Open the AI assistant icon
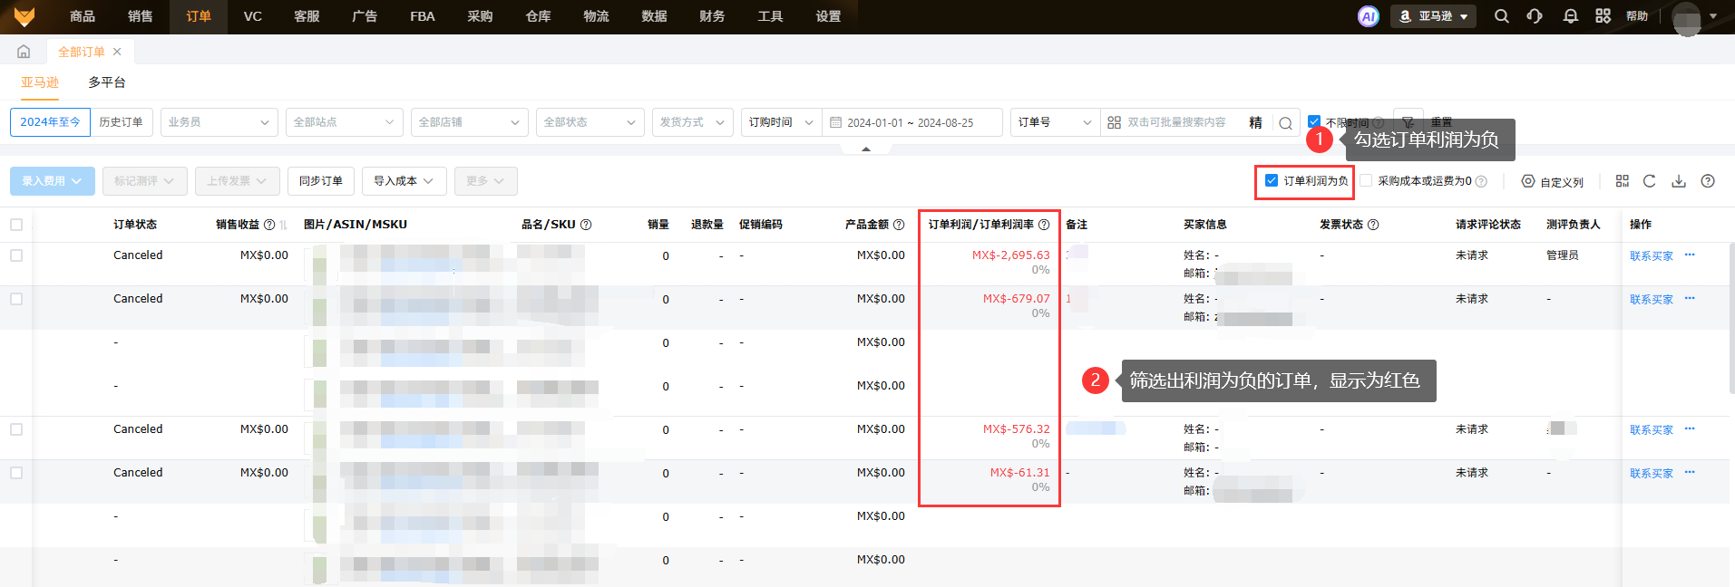1735x587 pixels. click(1368, 16)
